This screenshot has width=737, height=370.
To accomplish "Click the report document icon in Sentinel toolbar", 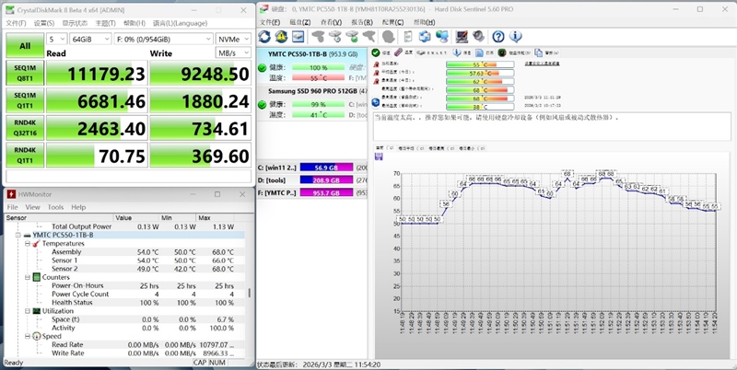I will (x=408, y=36).
